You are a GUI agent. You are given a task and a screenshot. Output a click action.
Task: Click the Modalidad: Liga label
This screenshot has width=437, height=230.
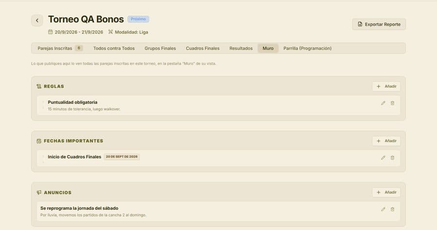[x=132, y=32]
